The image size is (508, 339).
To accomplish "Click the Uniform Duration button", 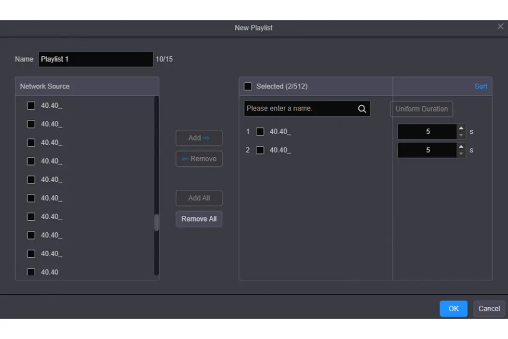I will tap(421, 109).
